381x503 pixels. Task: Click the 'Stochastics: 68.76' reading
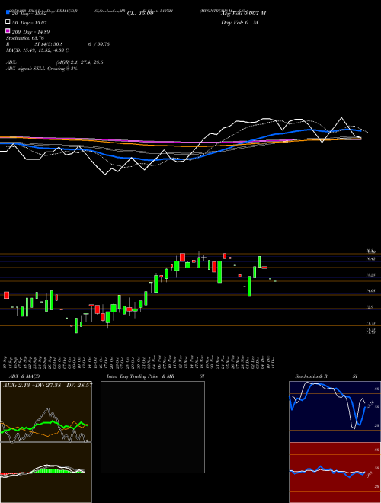click(x=24, y=38)
